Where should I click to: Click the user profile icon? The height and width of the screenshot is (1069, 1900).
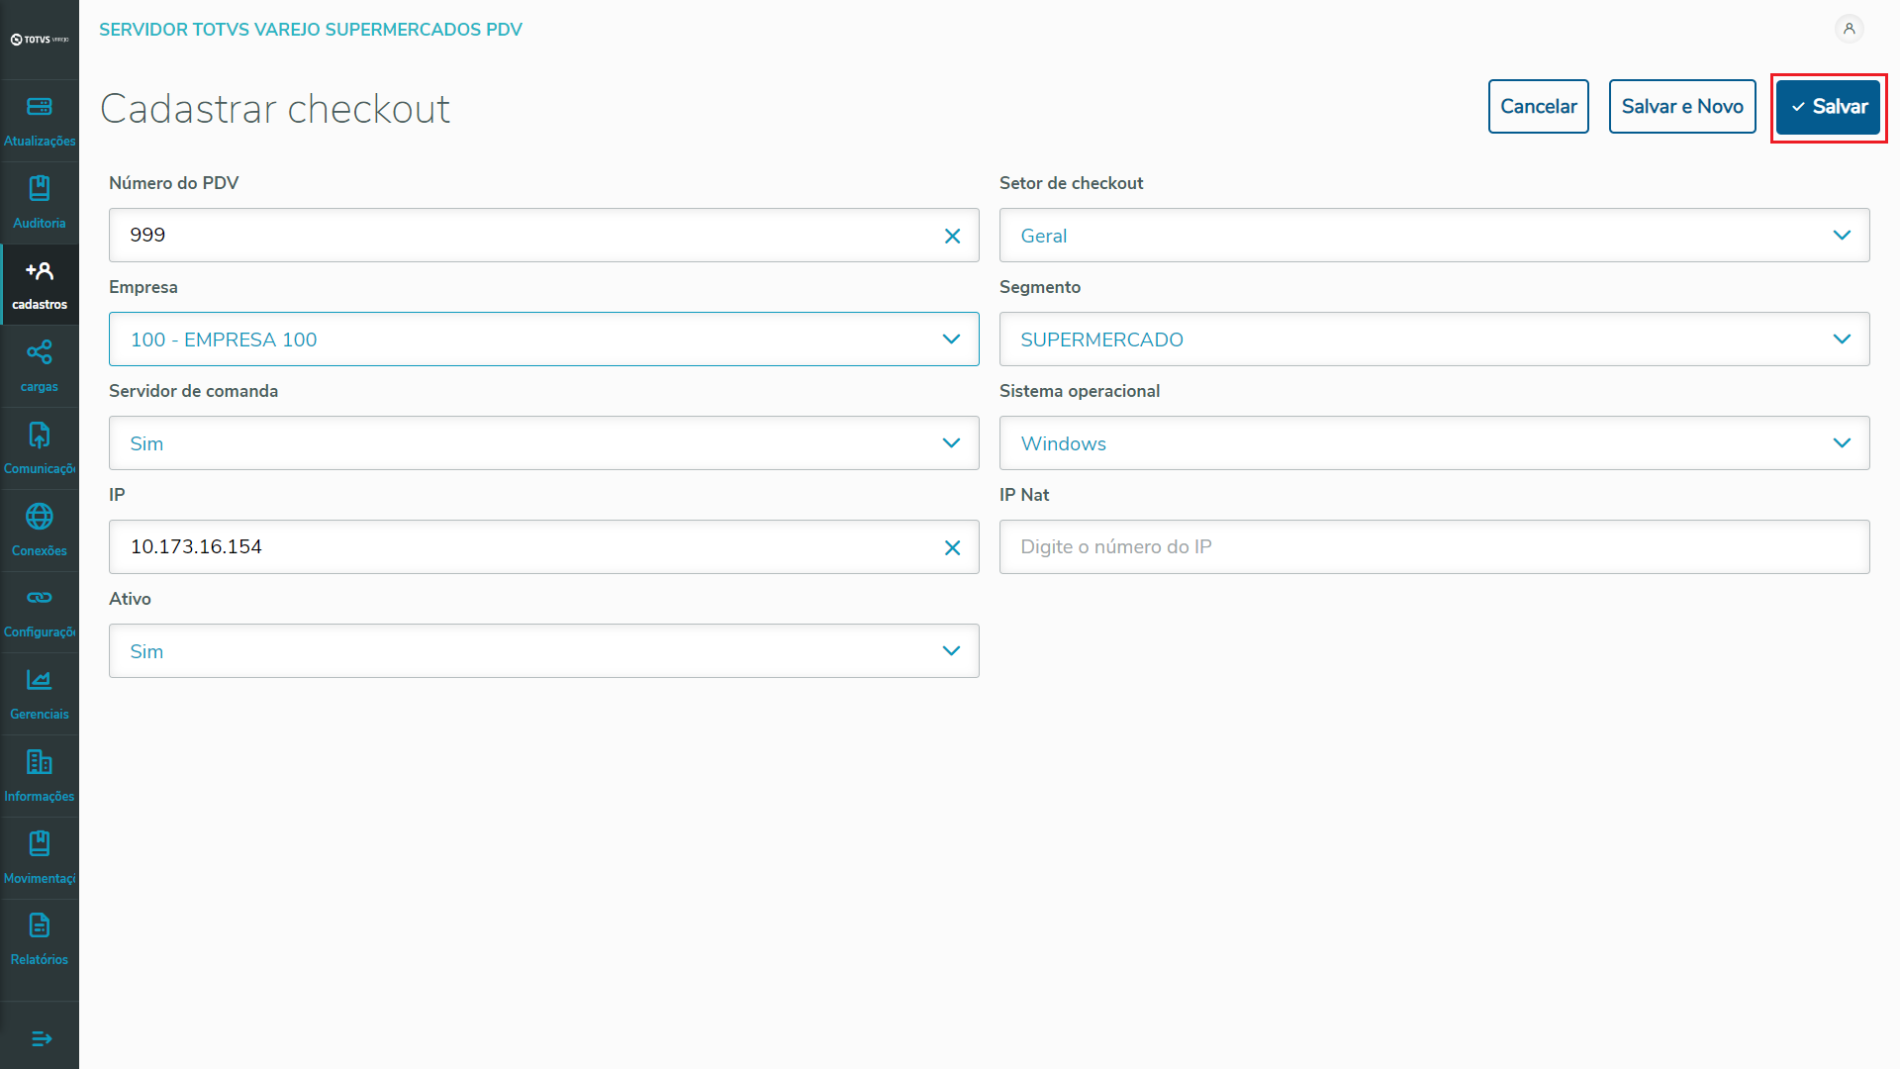tap(1849, 29)
